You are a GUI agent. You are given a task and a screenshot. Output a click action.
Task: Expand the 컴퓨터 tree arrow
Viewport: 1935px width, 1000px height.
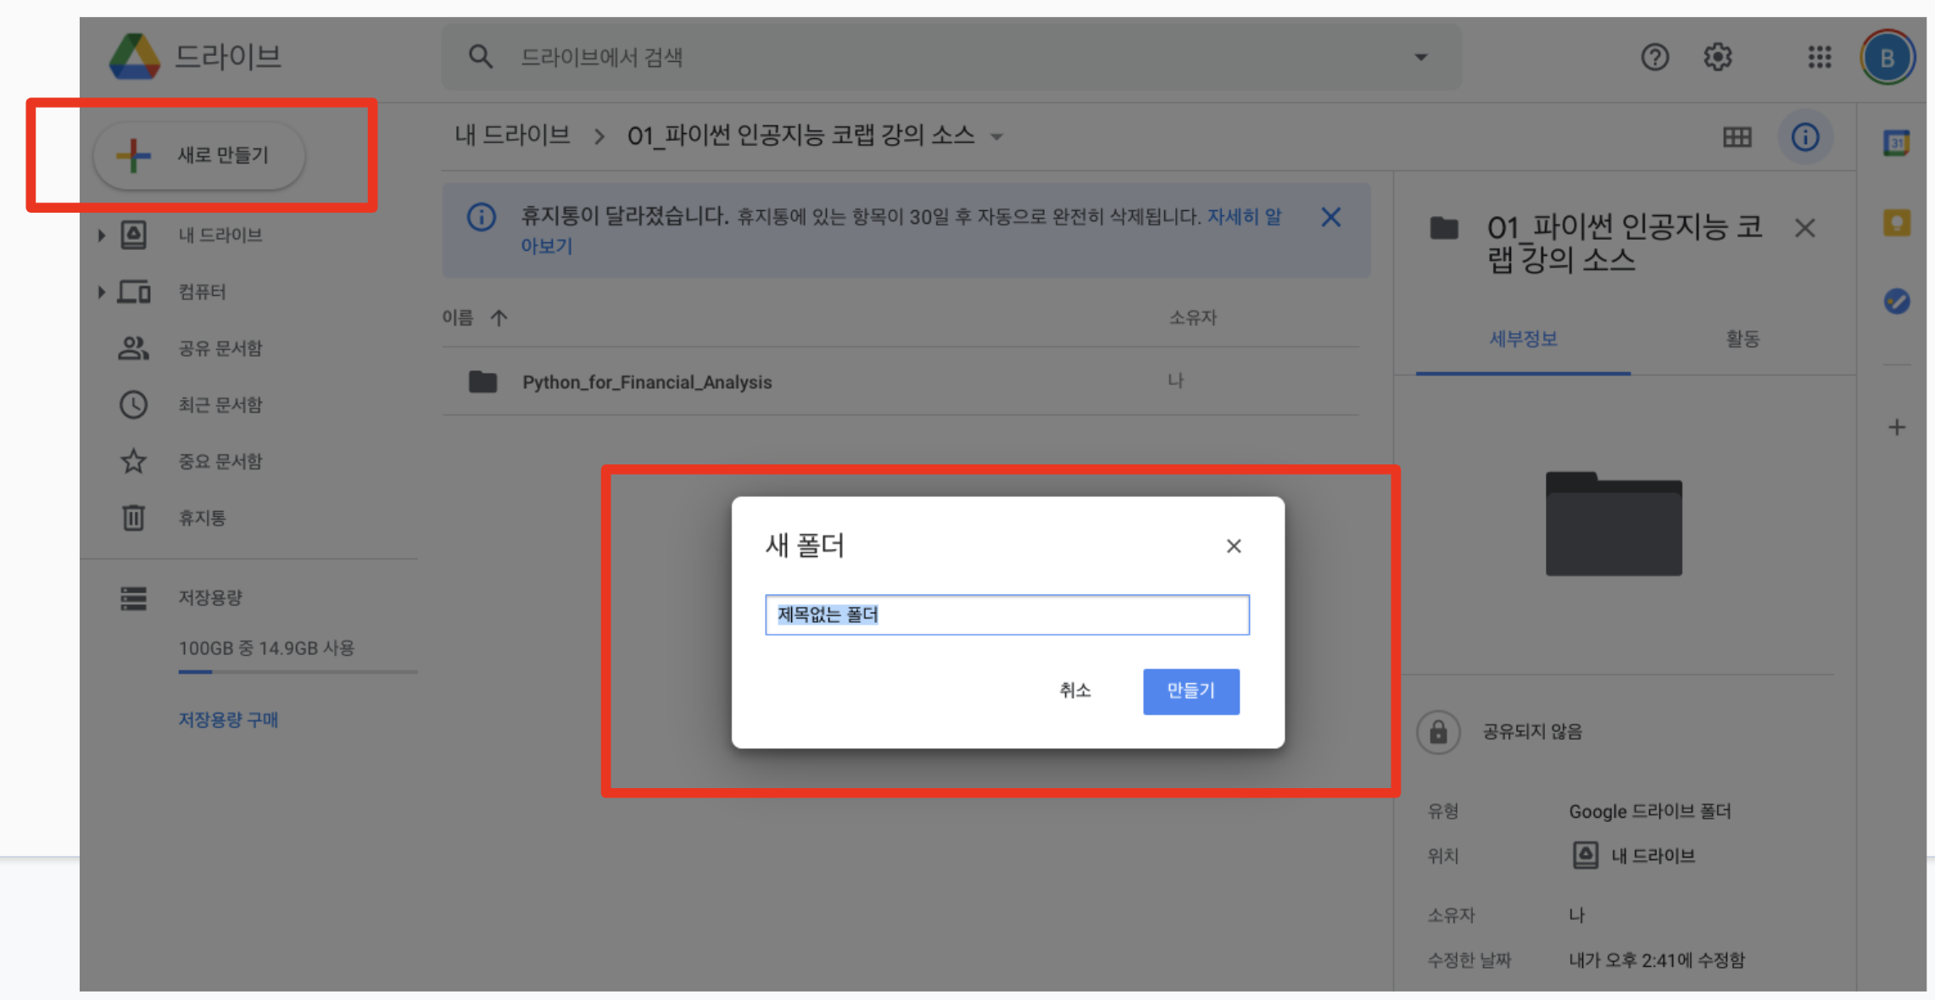click(101, 292)
